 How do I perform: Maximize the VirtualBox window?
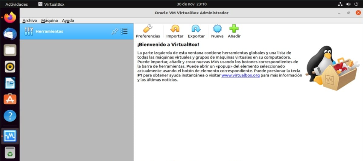(x=348, y=13)
